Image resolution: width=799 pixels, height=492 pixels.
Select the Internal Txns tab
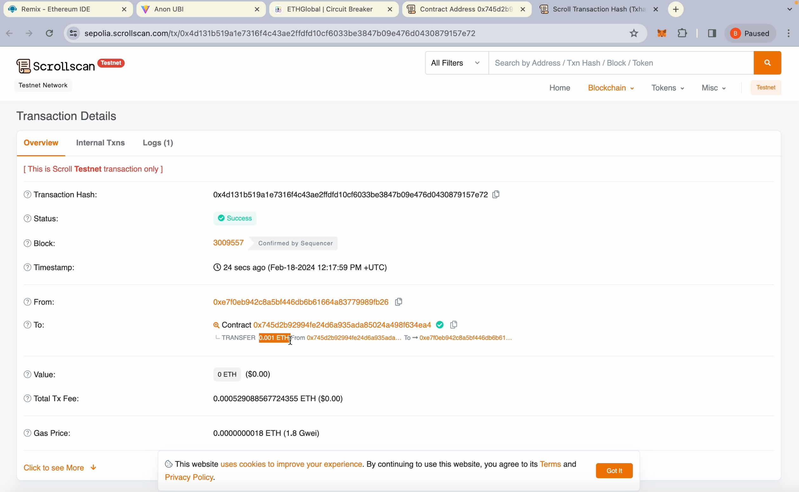(x=100, y=143)
